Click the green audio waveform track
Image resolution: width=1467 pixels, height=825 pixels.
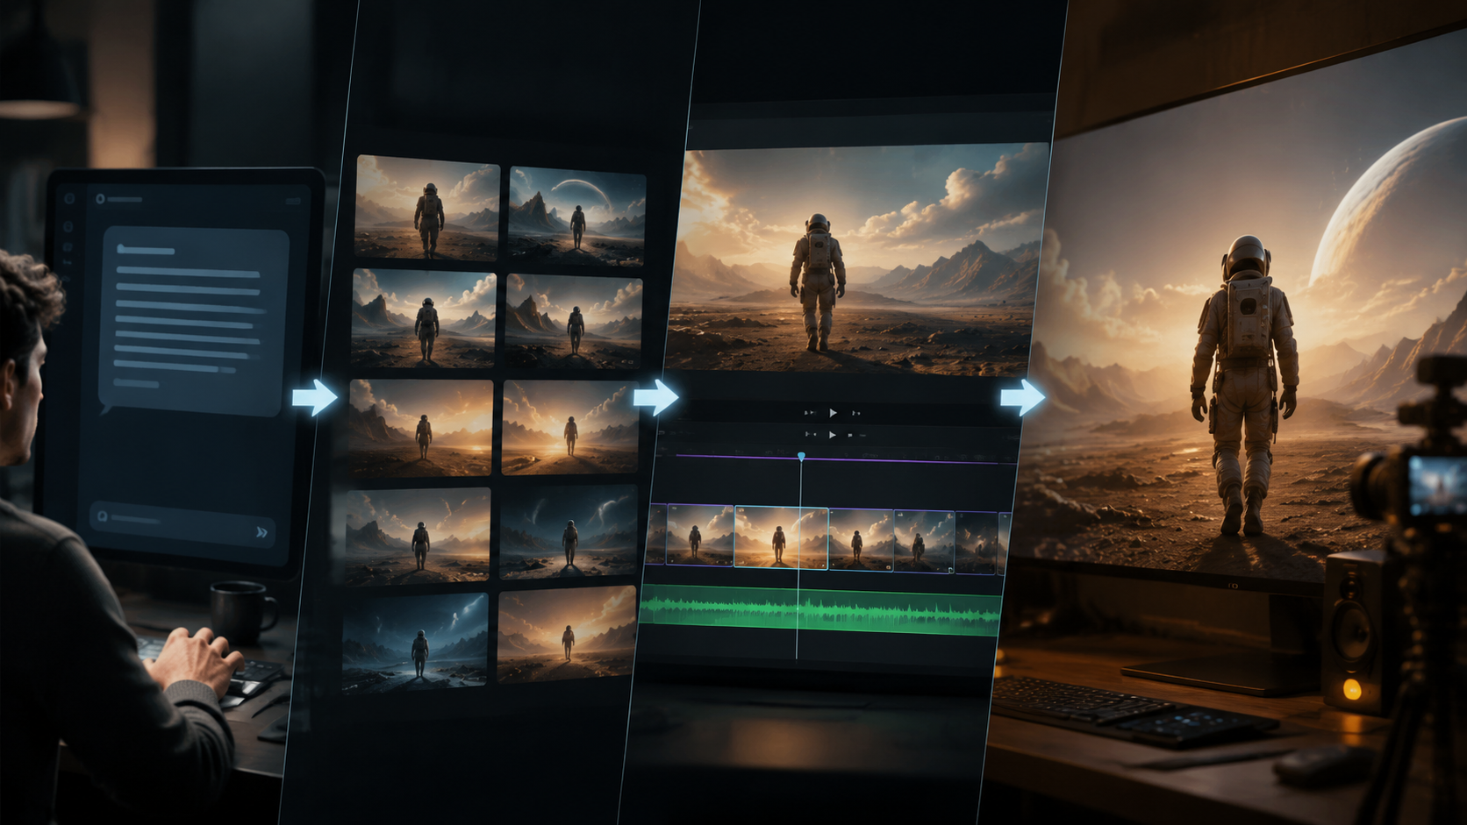(820, 611)
